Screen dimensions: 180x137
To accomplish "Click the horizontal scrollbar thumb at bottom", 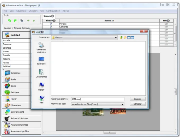I will click(110, 132).
